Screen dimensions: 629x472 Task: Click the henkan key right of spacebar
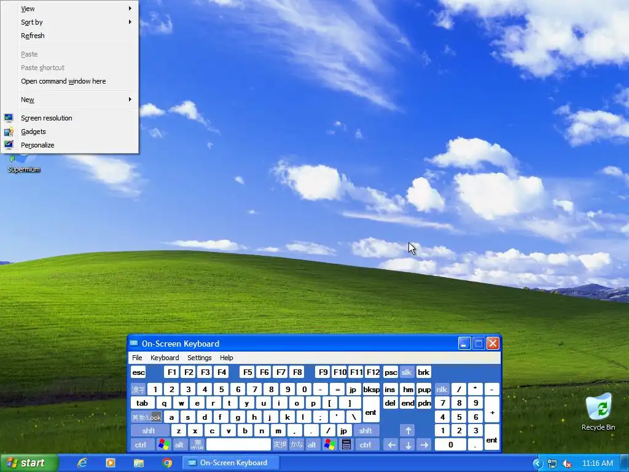[x=280, y=445]
